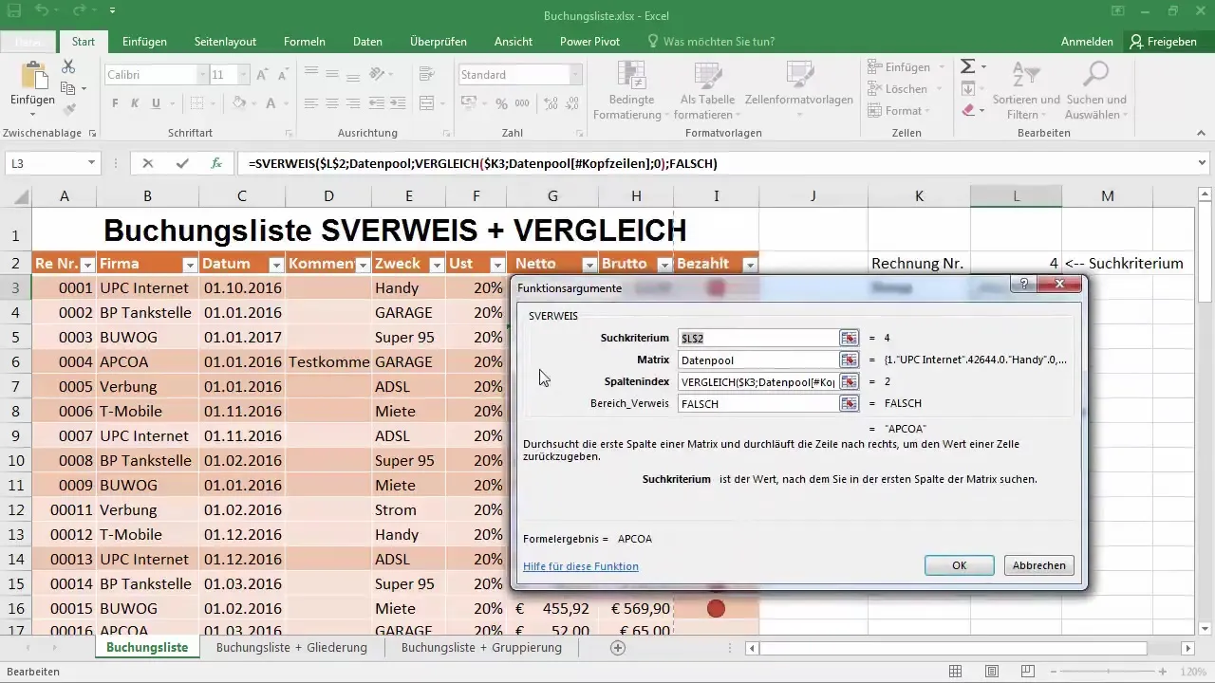Click the Suchkriterium range selector icon
1215x683 pixels.
point(849,338)
